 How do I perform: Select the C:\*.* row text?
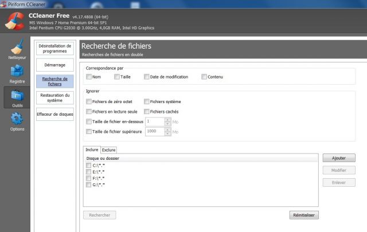click(99, 166)
